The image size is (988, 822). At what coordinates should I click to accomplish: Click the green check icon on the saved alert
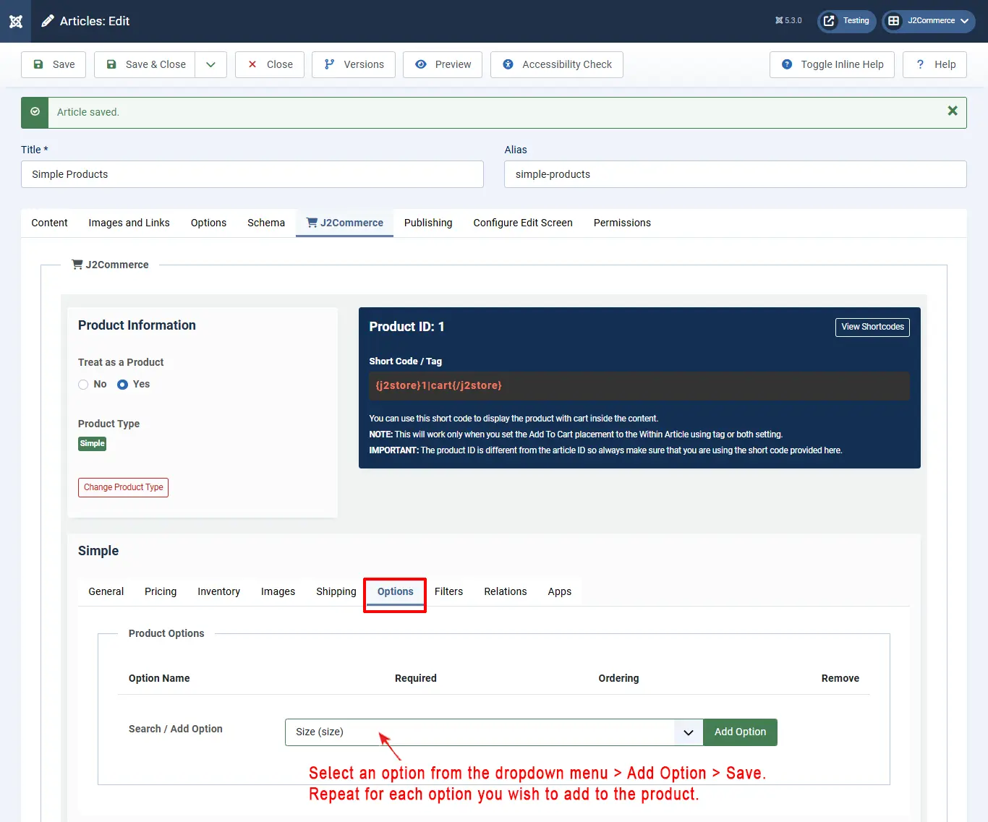(35, 112)
